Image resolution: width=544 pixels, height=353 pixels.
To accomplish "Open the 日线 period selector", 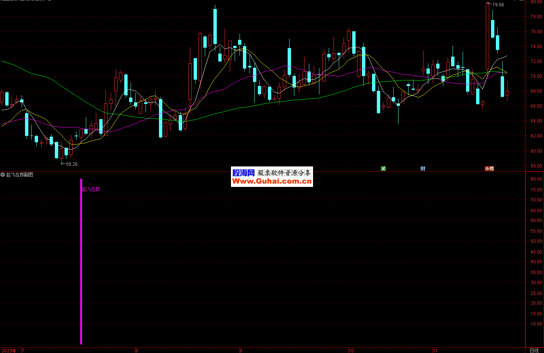I will (534, 350).
